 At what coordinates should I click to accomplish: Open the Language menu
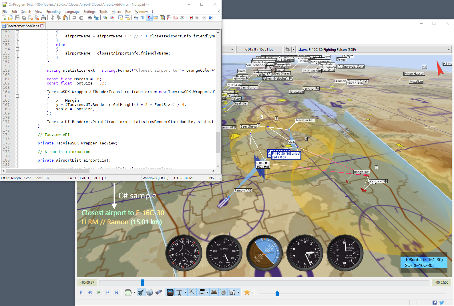point(72,12)
